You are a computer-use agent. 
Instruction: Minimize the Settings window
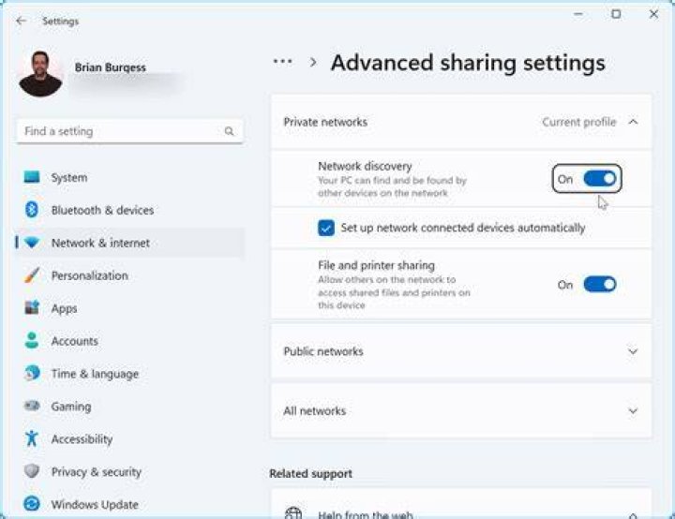[x=578, y=14]
